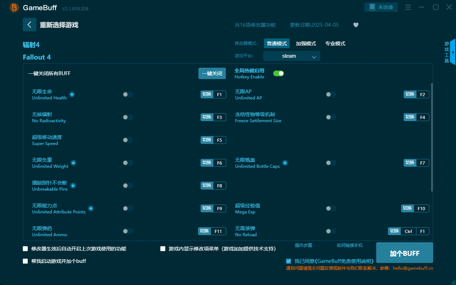Click the star badge next to Unlimited Weight

[73, 163]
